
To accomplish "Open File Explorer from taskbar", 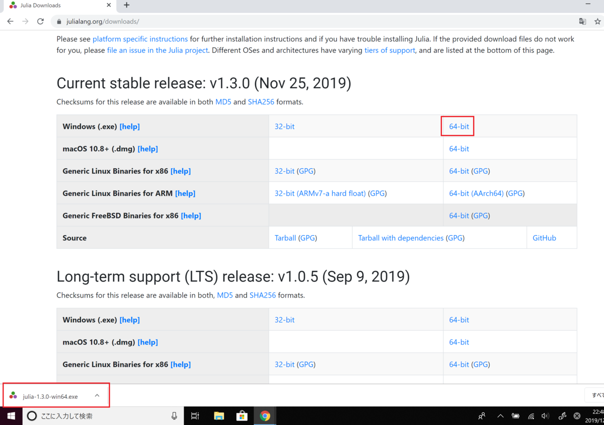I will coord(218,416).
